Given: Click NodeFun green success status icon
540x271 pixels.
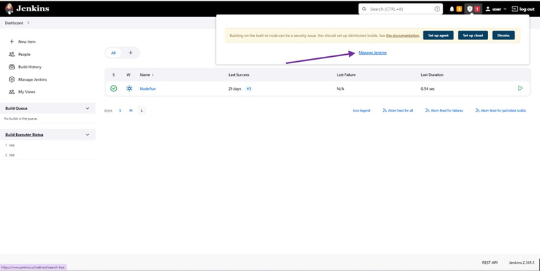Looking at the screenshot, I should (114, 88).
